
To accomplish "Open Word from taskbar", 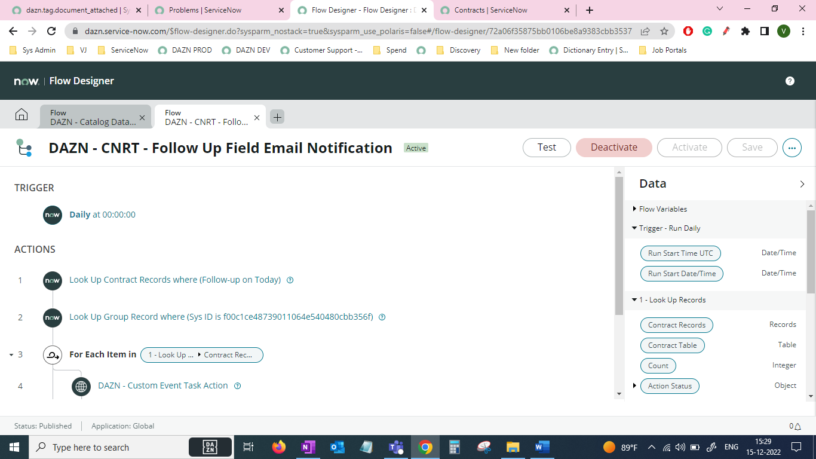I will (542, 447).
